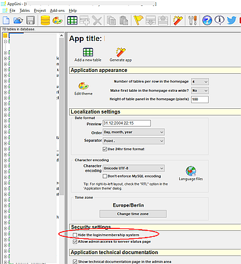The height and width of the screenshot is (264, 241).
Task: Open the date Separator dropdown
Action: coord(134,141)
